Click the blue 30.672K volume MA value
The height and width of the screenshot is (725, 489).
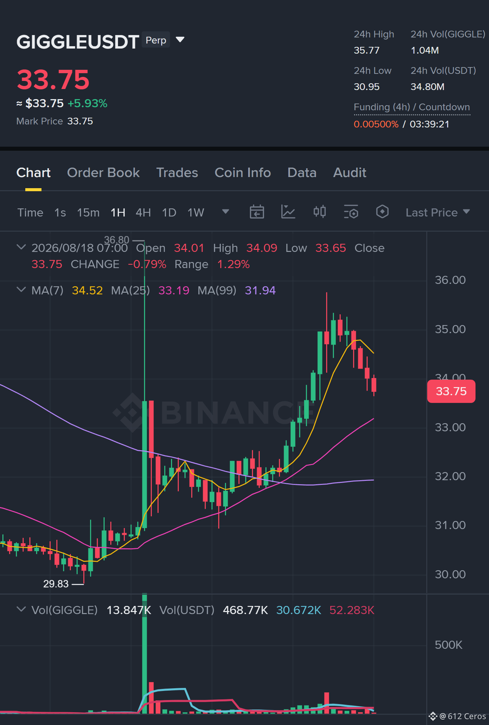pos(298,610)
